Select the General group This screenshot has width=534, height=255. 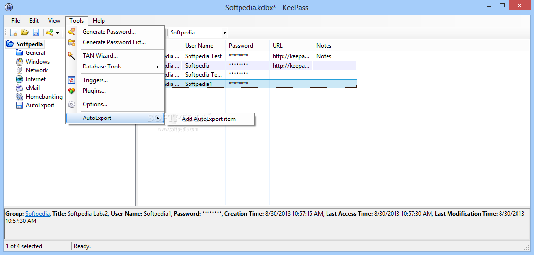pyautogui.click(x=35, y=53)
